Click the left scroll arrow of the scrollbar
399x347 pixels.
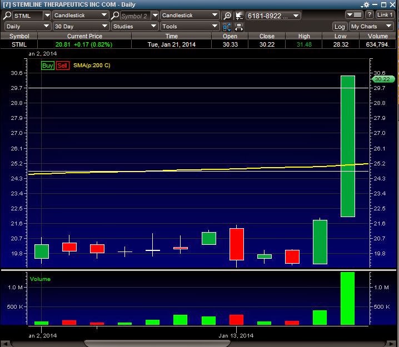(x=6, y=344)
